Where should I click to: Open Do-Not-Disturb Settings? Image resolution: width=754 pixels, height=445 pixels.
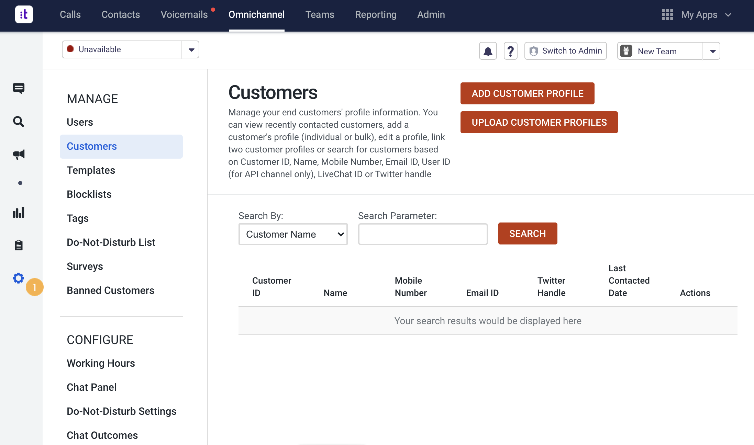[122, 411]
